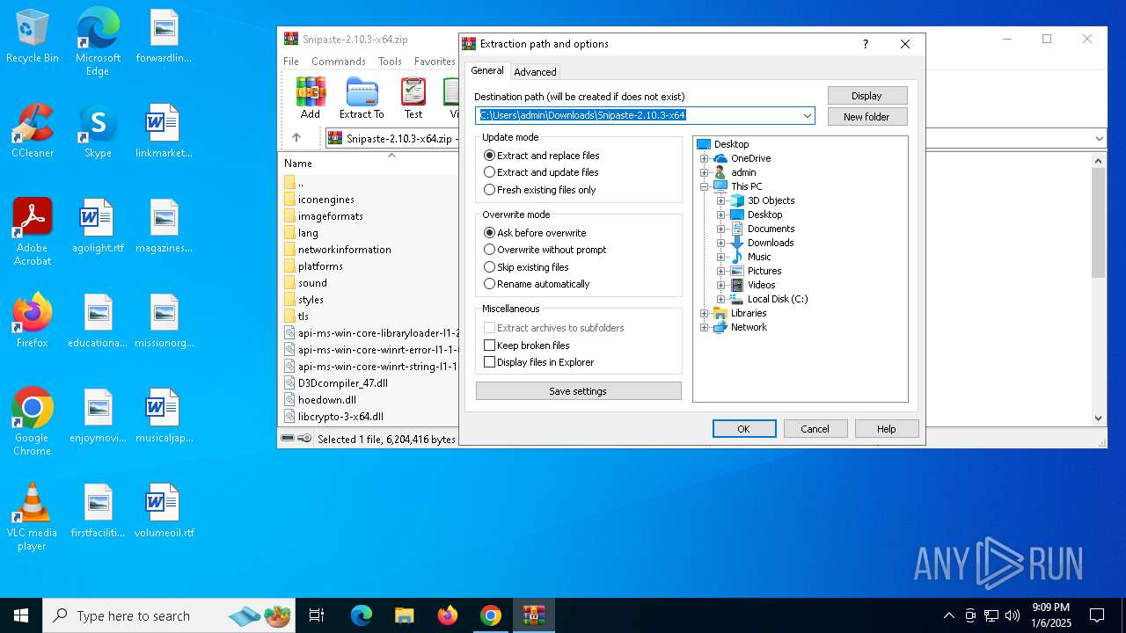Expand the Downloads node in folder tree
1126x633 pixels.
click(720, 243)
